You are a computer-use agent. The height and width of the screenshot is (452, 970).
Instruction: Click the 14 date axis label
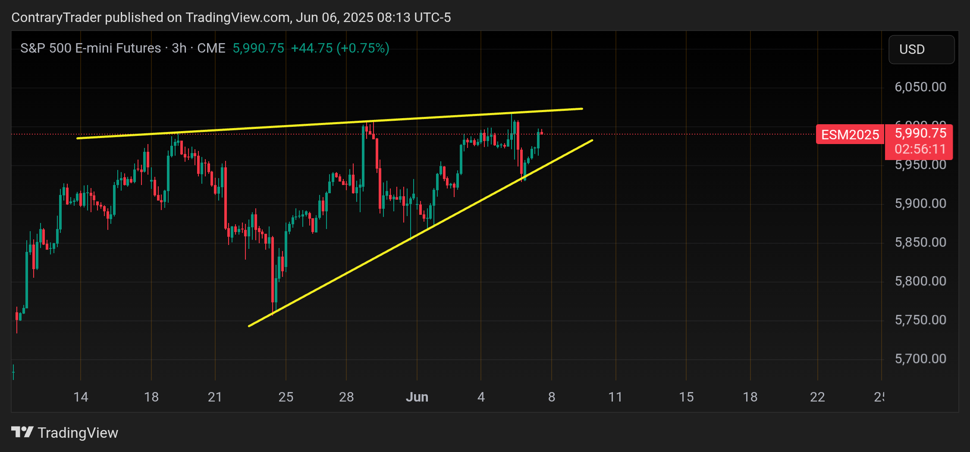pos(81,397)
